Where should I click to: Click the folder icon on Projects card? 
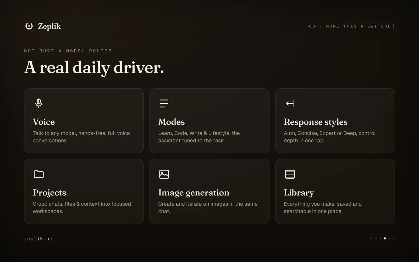coord(39,174)
